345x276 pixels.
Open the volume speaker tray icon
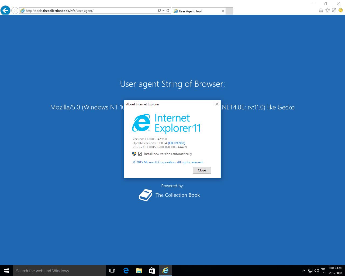point(317,271)
